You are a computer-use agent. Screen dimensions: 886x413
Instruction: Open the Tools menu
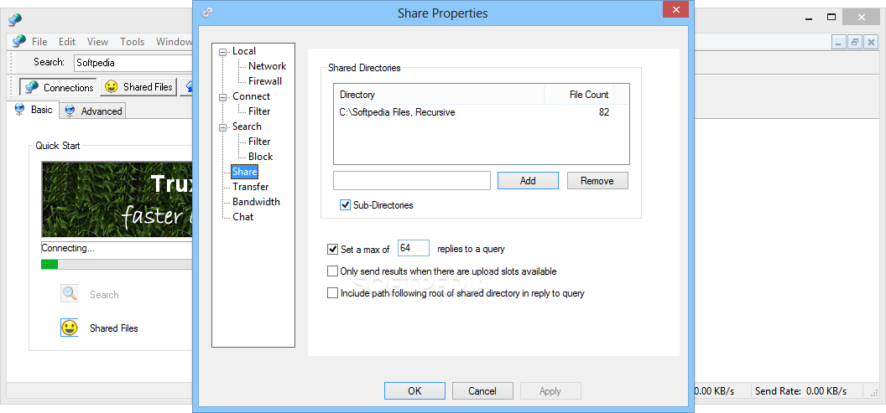[x=133, y=42]
